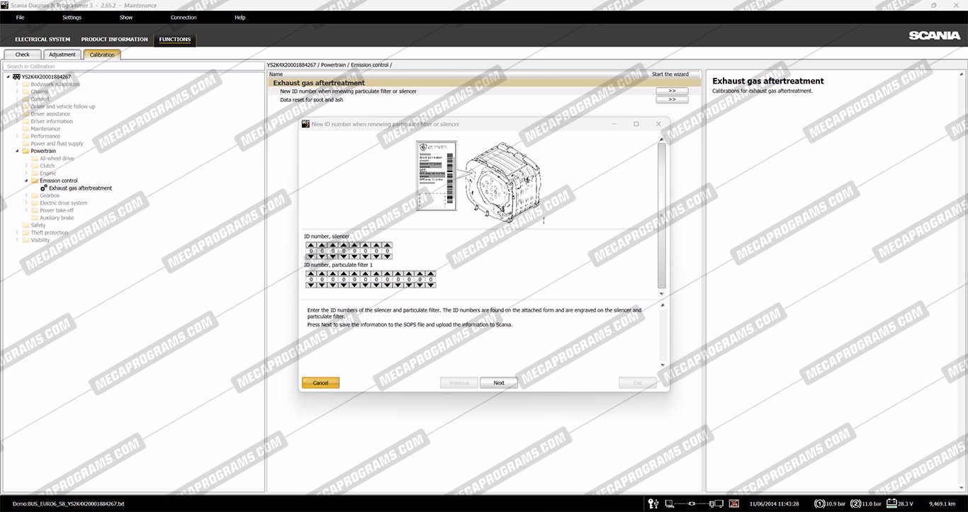Click the battery voltage icon
Viewport: 968px width, 512px height.
pyautogui.click(x=892, y=504)
